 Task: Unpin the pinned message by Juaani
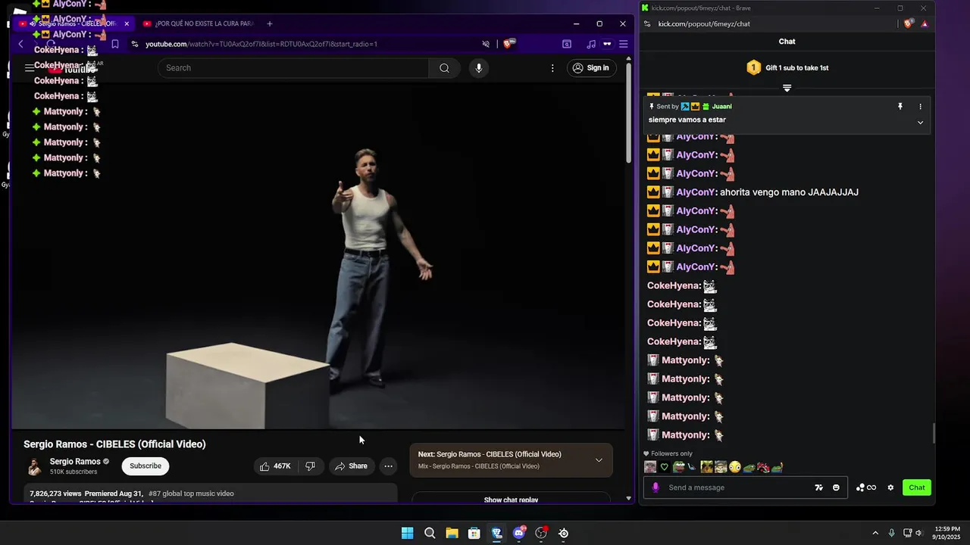[900, 107]
